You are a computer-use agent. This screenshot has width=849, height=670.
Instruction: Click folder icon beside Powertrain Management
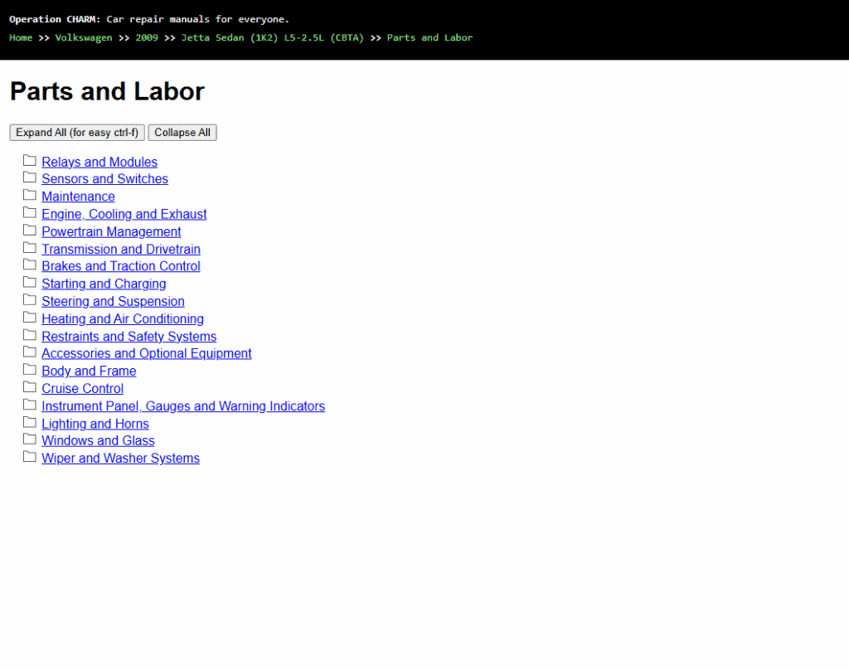pyautogui.click(x=30, y=231)
